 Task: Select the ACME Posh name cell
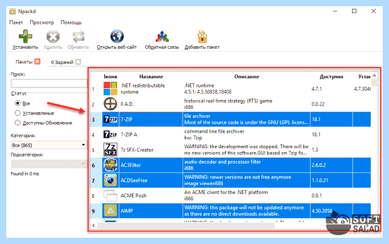click(151, 195)
